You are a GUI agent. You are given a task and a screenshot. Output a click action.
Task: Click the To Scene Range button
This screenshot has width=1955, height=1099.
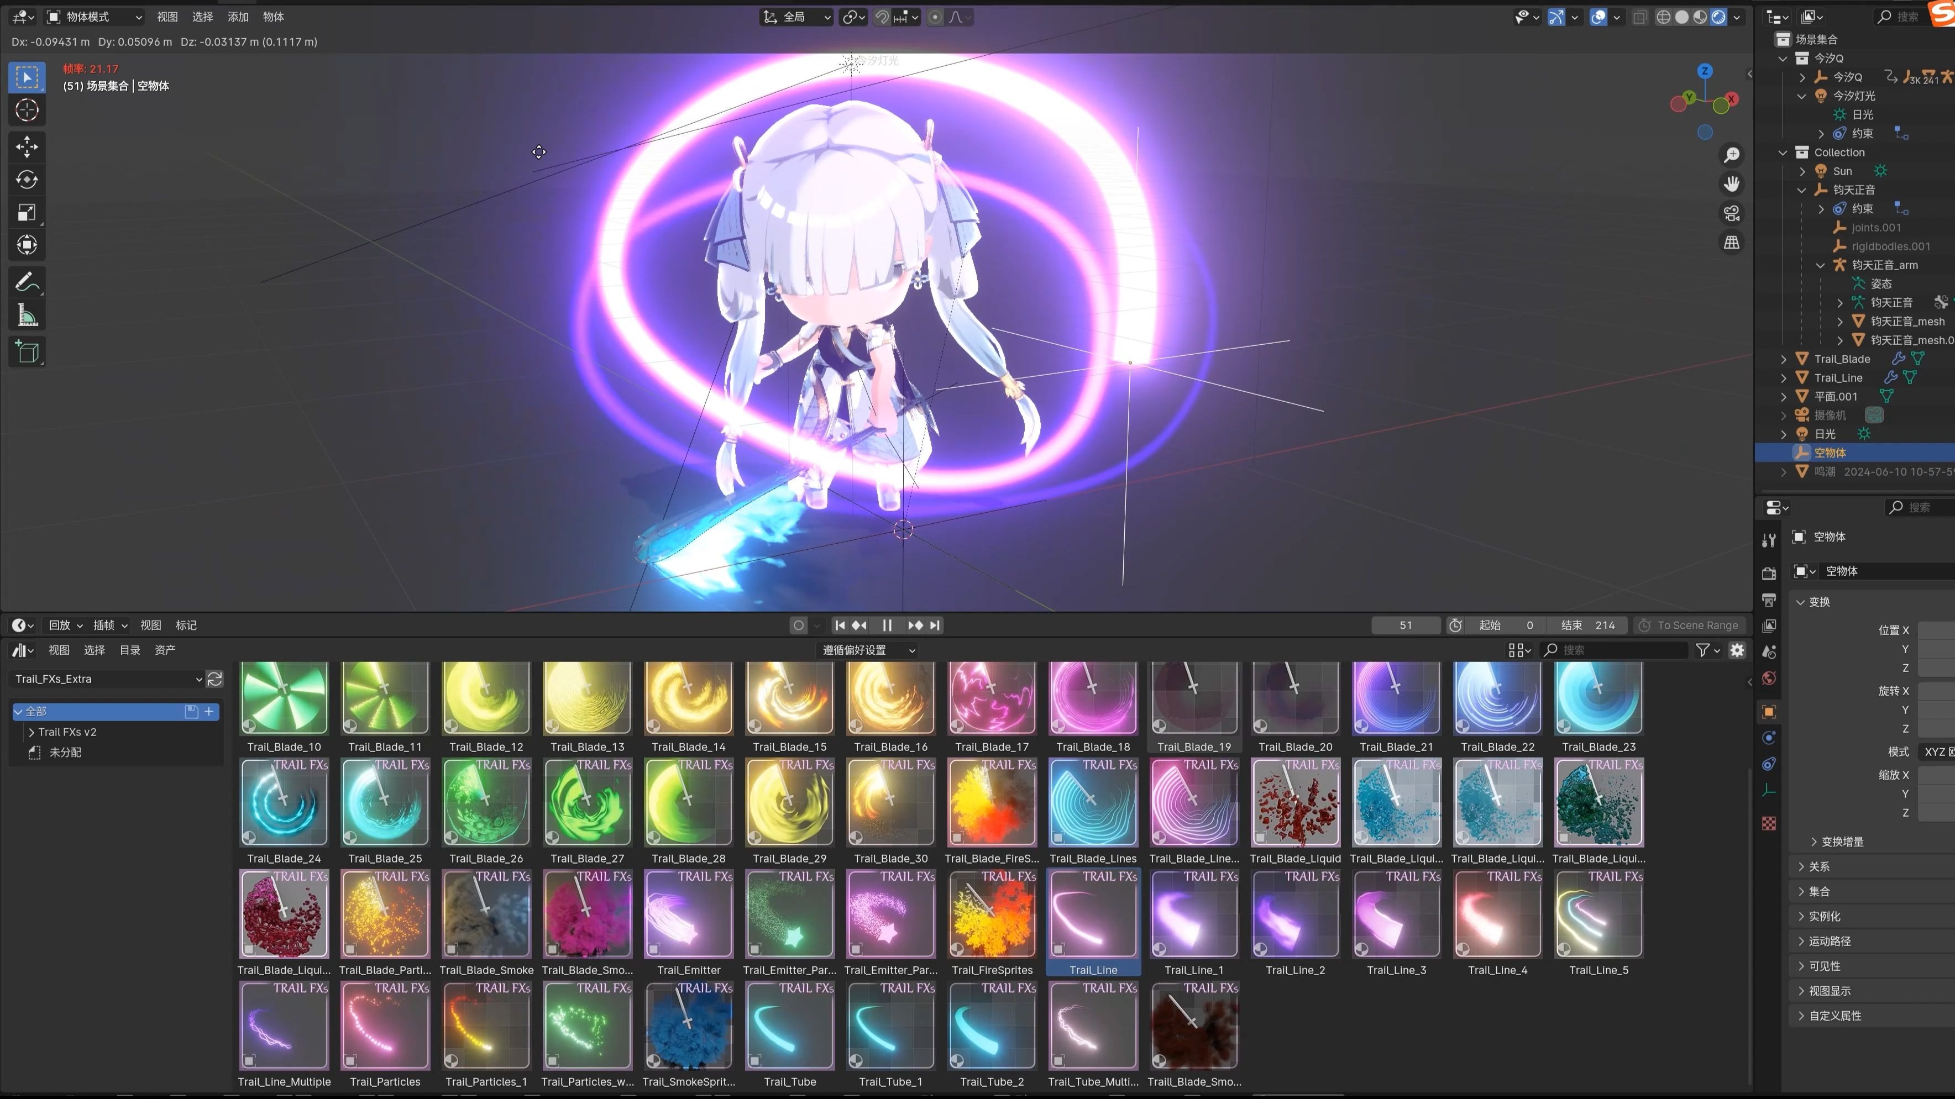pyautogui.click(x=1689, y=625)
